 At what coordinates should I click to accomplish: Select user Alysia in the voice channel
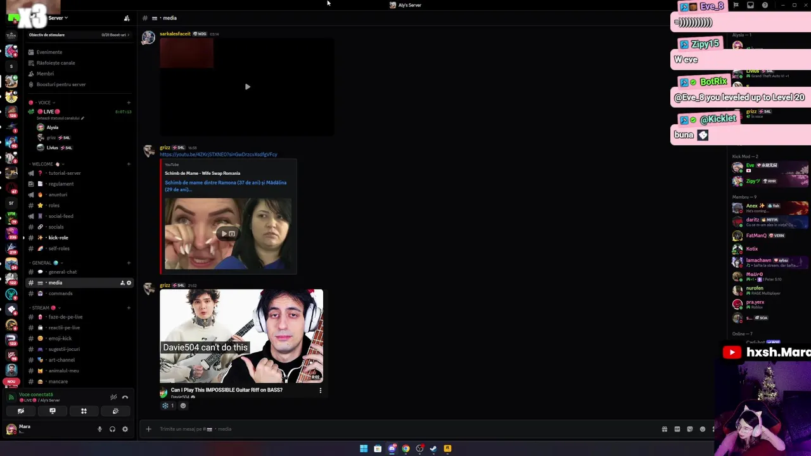(52, 127)
